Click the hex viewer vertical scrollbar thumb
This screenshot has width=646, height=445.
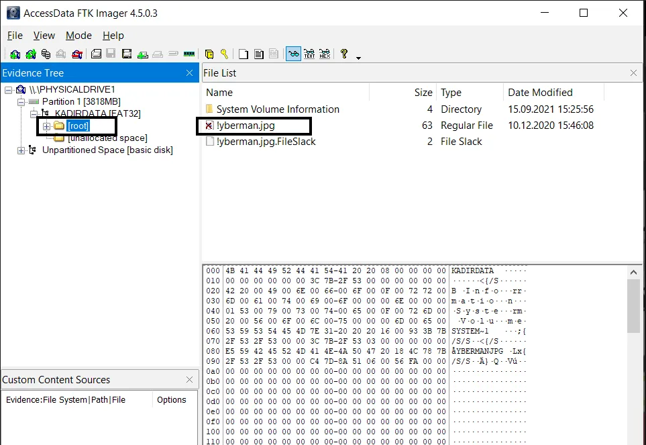[x=634, y=305]
